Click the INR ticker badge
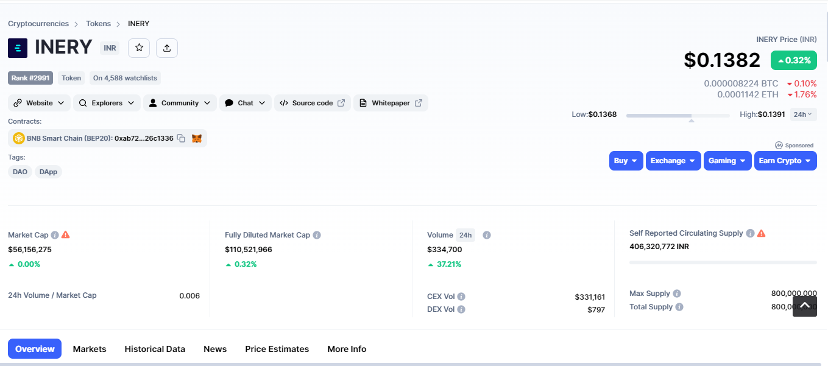 point(110,48)
